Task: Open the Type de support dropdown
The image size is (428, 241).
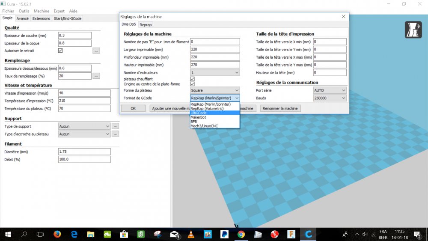Action: tap(84, 126)
